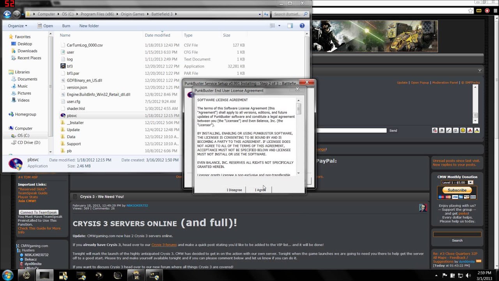Select the bf3 application file icon

click(63, 66)
